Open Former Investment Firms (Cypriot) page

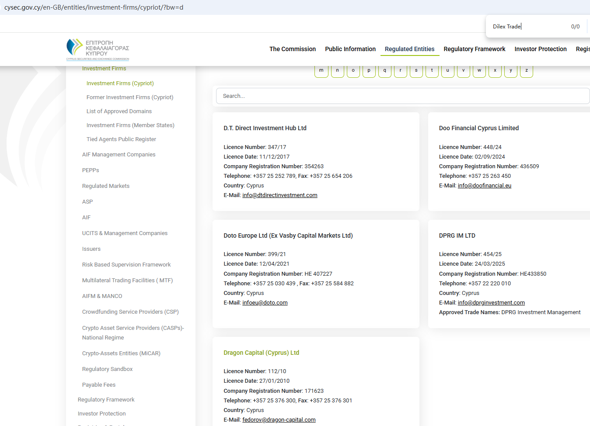click(130, 97)
